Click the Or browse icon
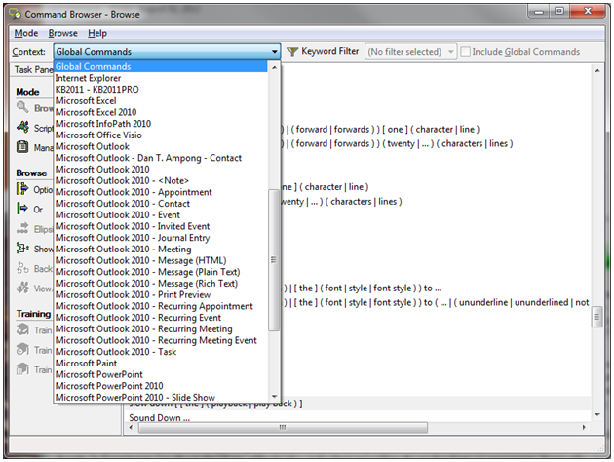The image size is (614, 462). point(22,209)
